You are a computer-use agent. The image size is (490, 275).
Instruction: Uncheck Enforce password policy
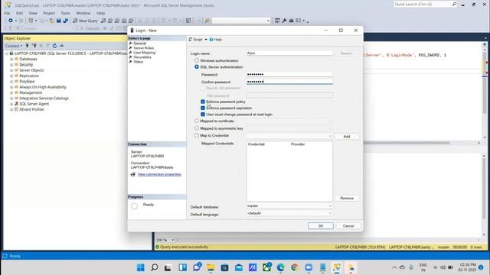(x=203, y=102)
